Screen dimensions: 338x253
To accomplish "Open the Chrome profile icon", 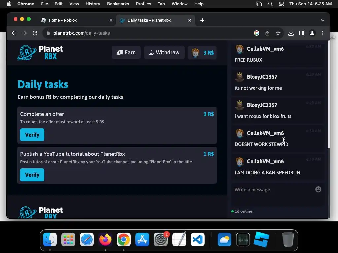I will [x=312, y=33].
